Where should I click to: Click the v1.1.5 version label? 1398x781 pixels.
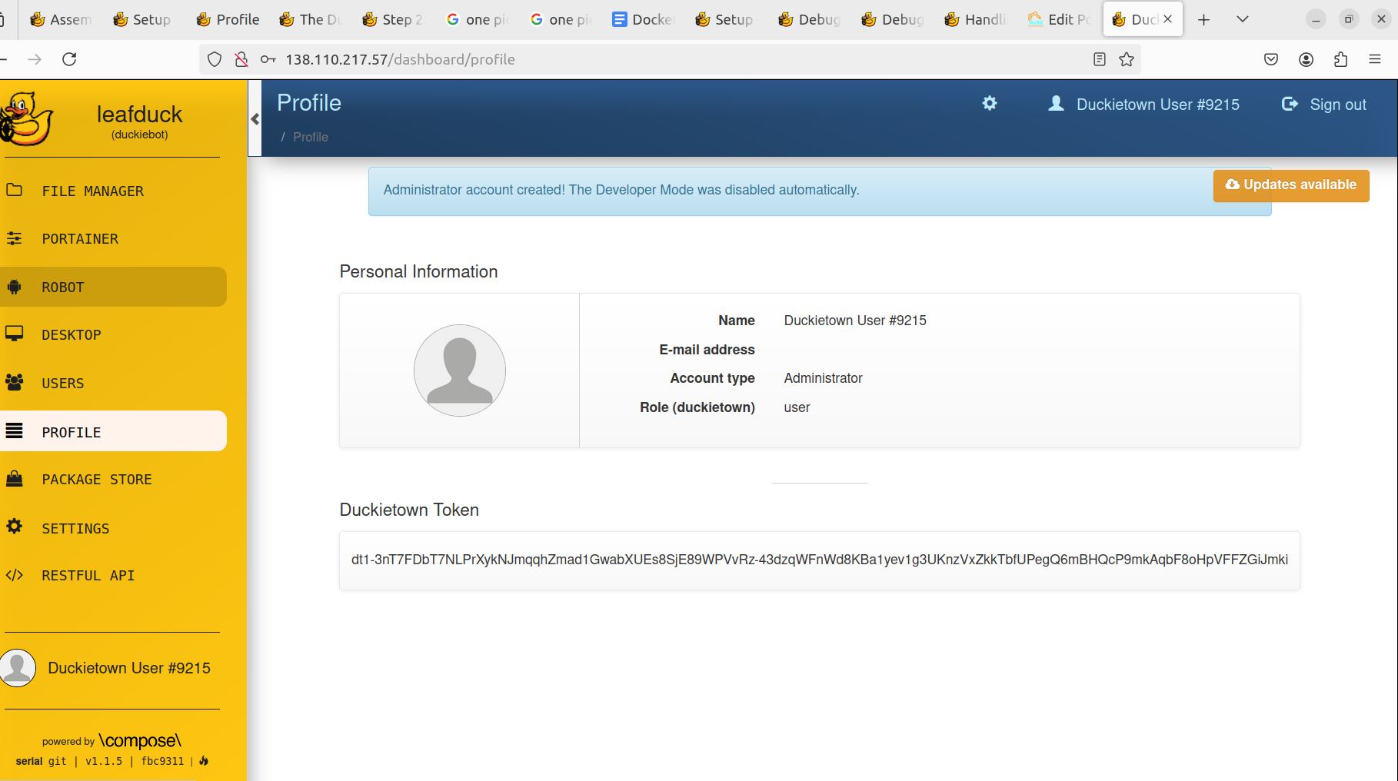104,761
